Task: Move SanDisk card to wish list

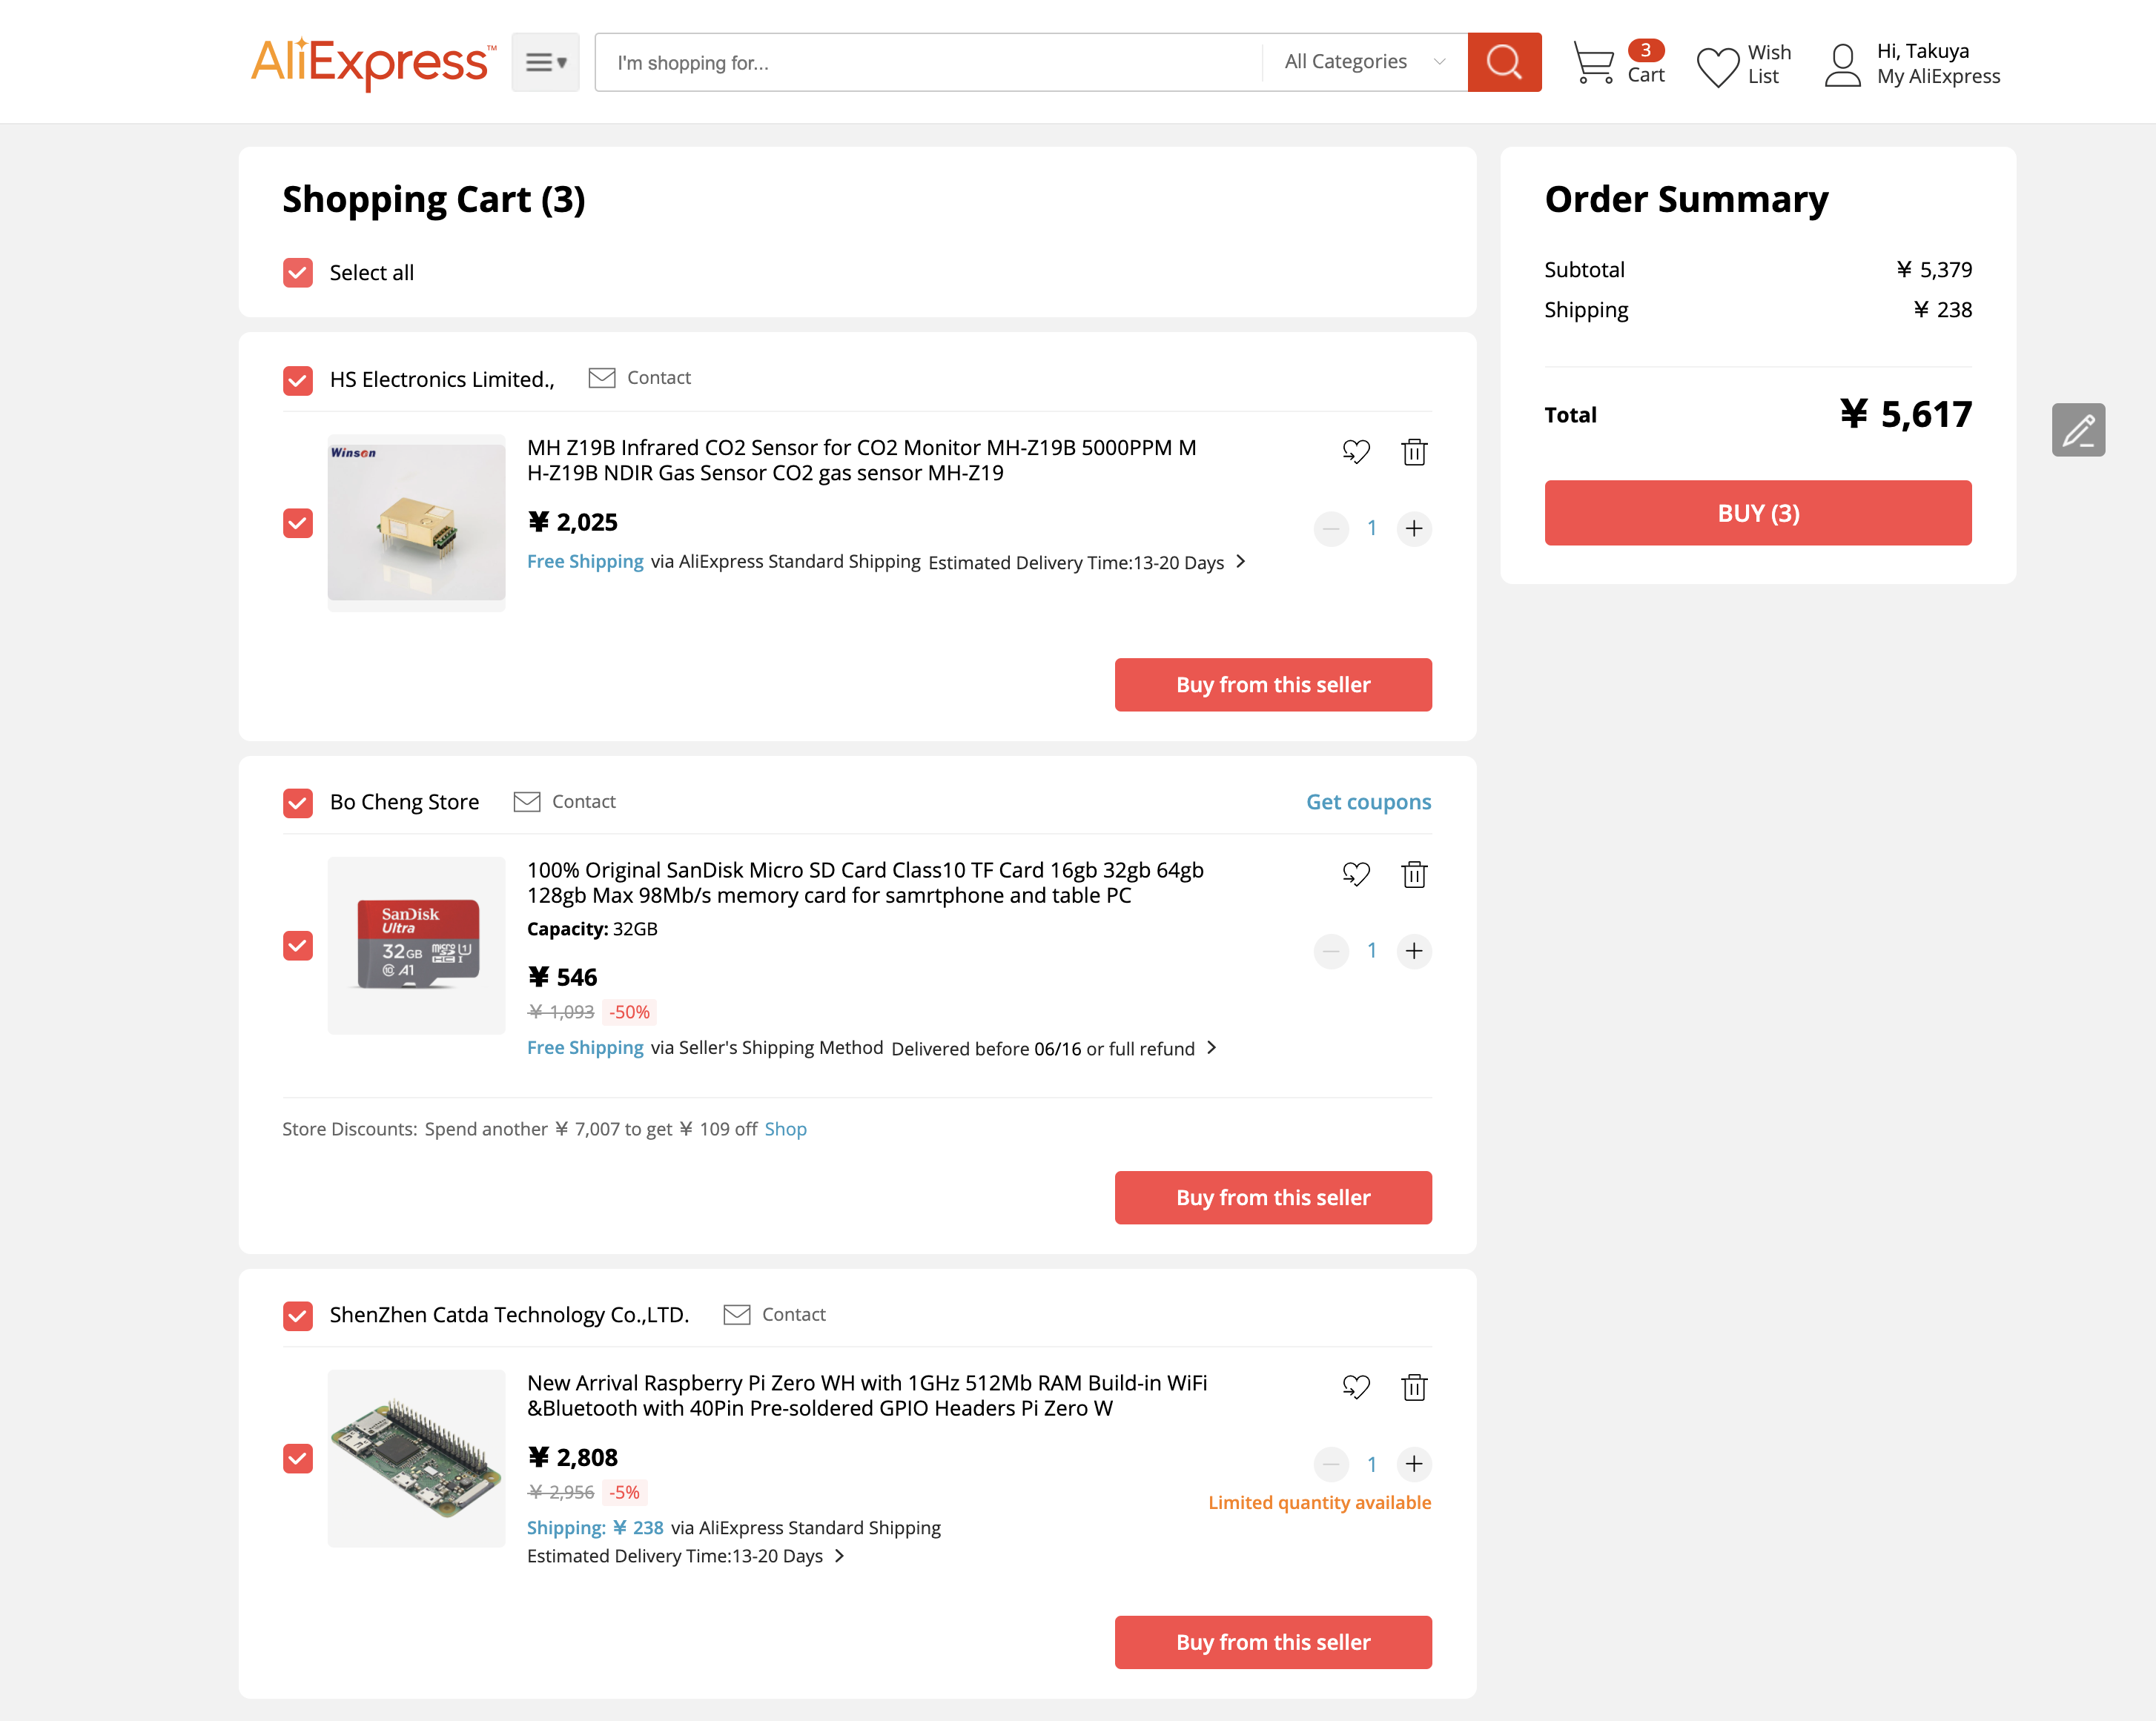Action: tap(1355, 875)
